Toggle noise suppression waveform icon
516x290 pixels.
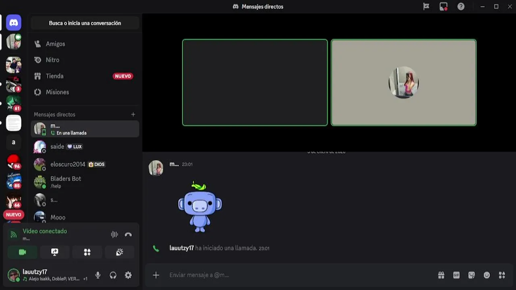click(114, 234)
